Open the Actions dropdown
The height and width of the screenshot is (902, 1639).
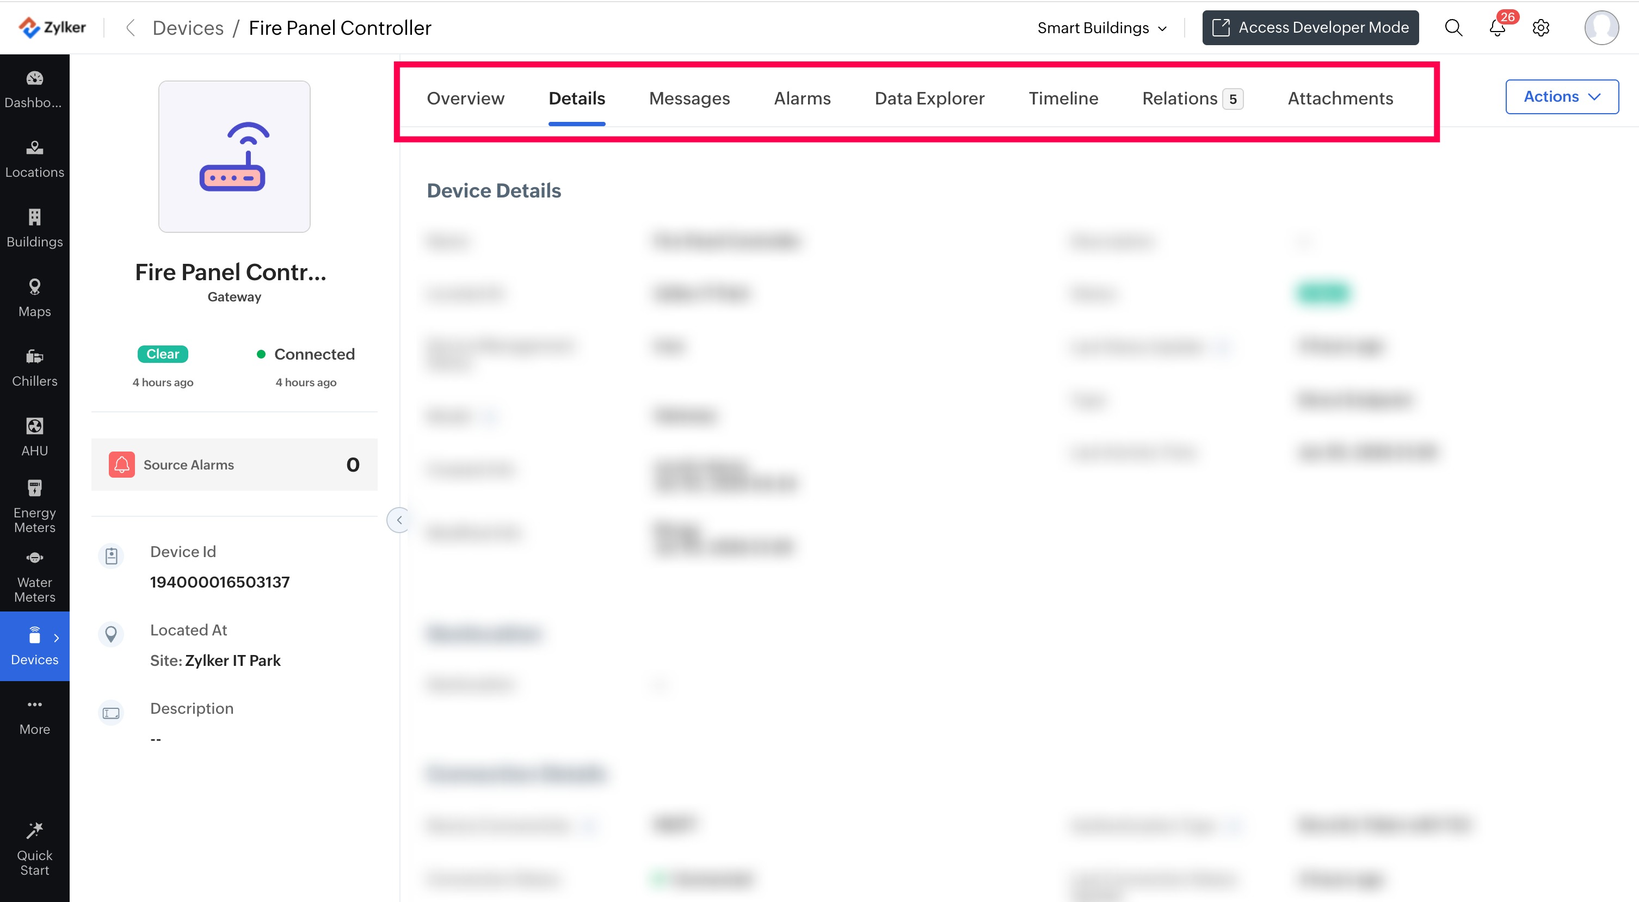click(1561, 97)
